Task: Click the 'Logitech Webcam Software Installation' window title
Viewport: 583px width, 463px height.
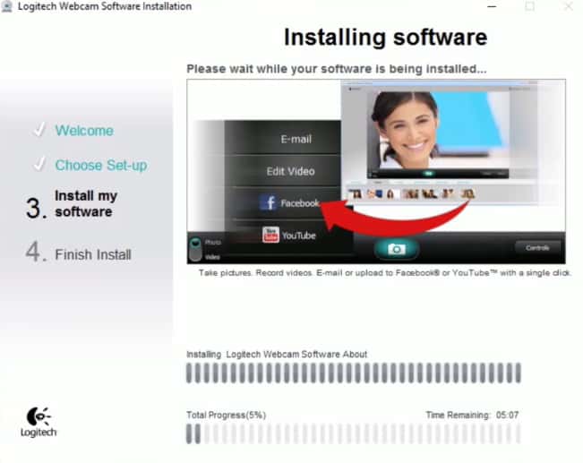Action: 105,6
